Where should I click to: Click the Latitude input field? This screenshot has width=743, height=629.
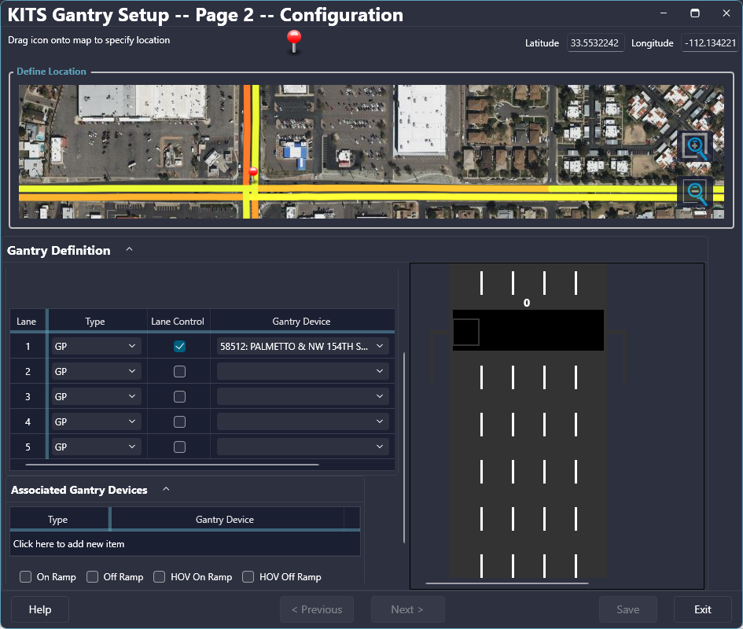click(595, 43)
